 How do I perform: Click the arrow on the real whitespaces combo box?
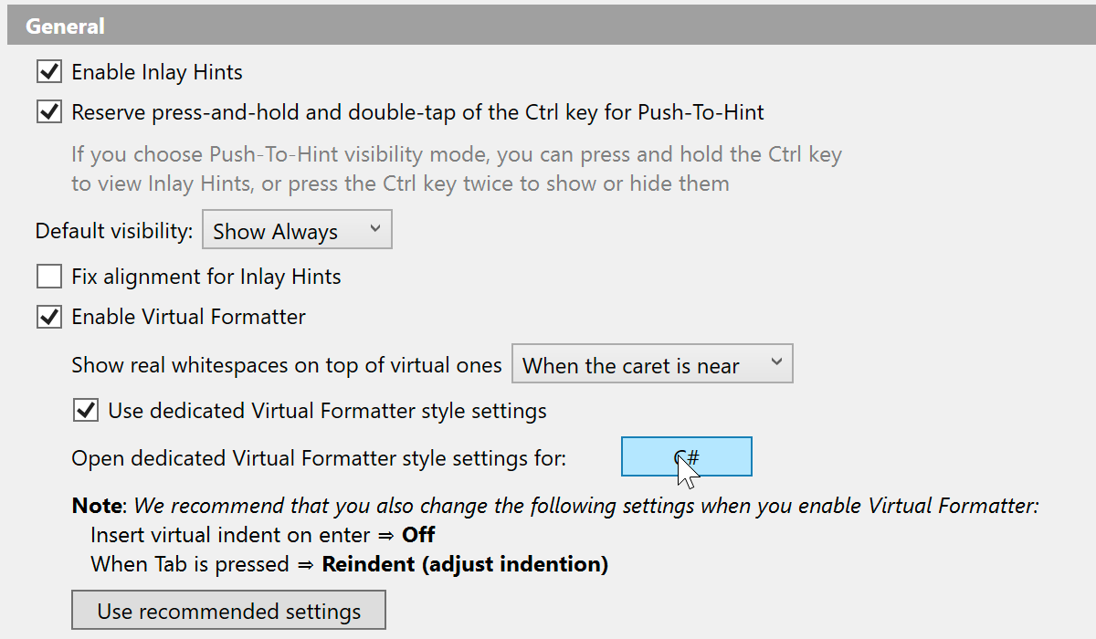(x=776, y=363)
